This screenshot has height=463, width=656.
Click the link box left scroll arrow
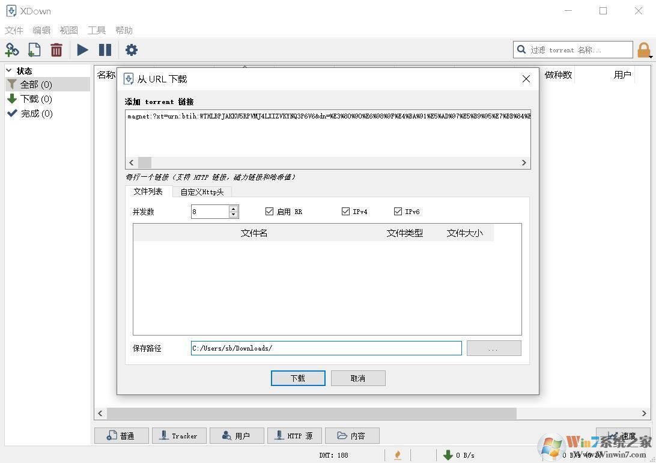pyautogui.click(x=132, y=162)
